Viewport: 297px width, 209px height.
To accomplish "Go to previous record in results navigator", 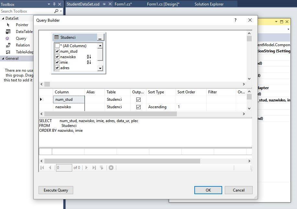I will (x=50, y=168).
